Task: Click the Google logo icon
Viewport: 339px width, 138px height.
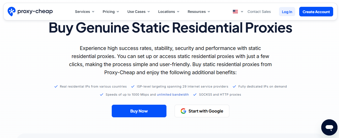Action: [x=183, y=111]
